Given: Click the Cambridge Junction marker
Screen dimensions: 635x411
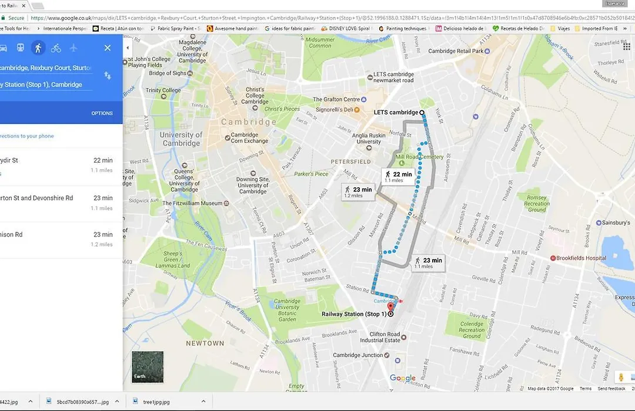Looking at the screenshot, I should tap(387, 355).
